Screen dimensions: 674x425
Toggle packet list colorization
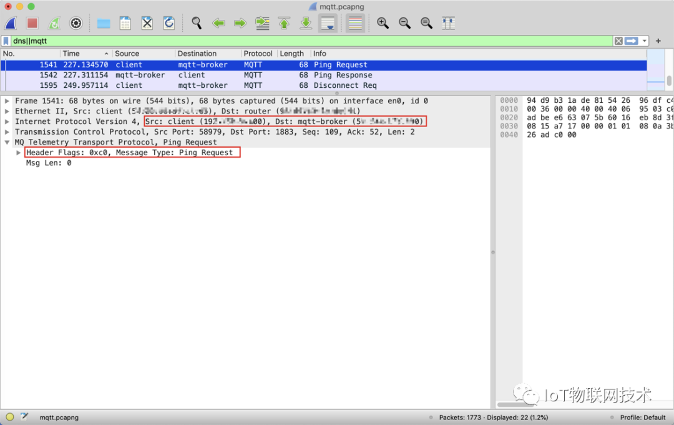point(355,24)
